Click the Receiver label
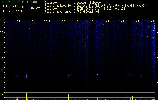The height and width of the screenshot is (100, 158). 51,9
